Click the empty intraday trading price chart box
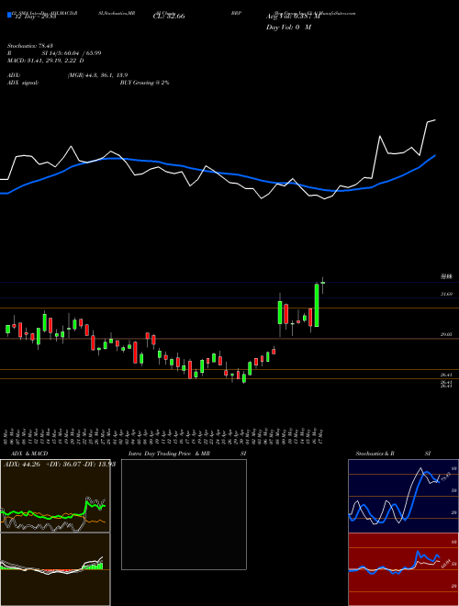Image resolution: width=459 pixels, height=606 pixels. 184,514
